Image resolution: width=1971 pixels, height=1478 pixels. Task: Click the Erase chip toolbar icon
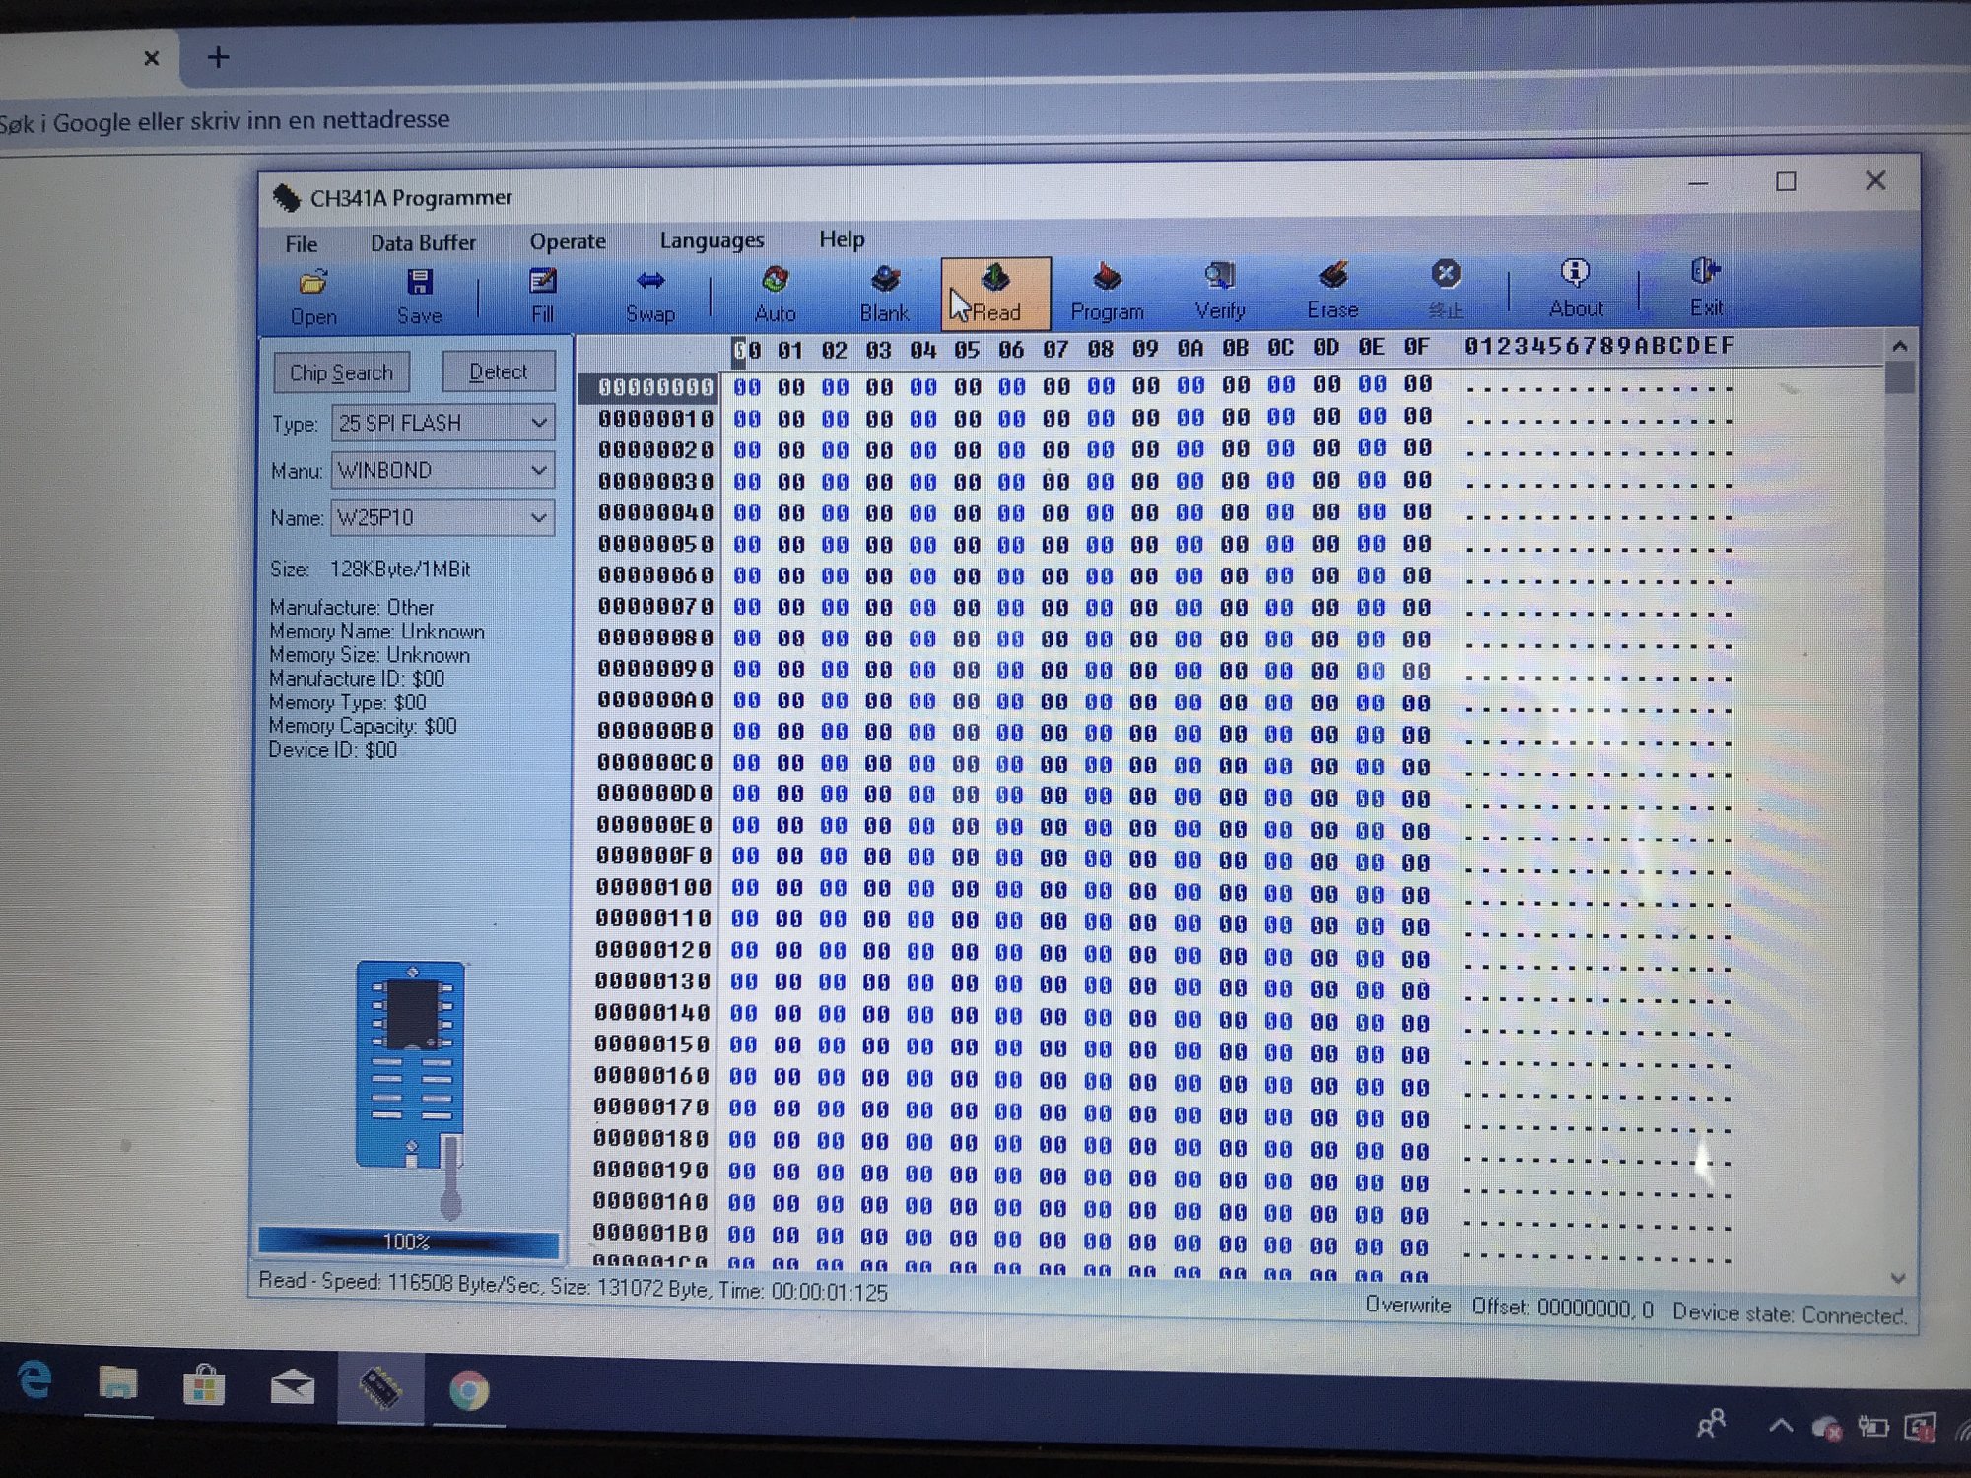pyautogui.click(x=1332, y=291)
